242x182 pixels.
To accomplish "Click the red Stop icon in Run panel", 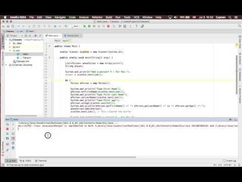I will (7, 129).
